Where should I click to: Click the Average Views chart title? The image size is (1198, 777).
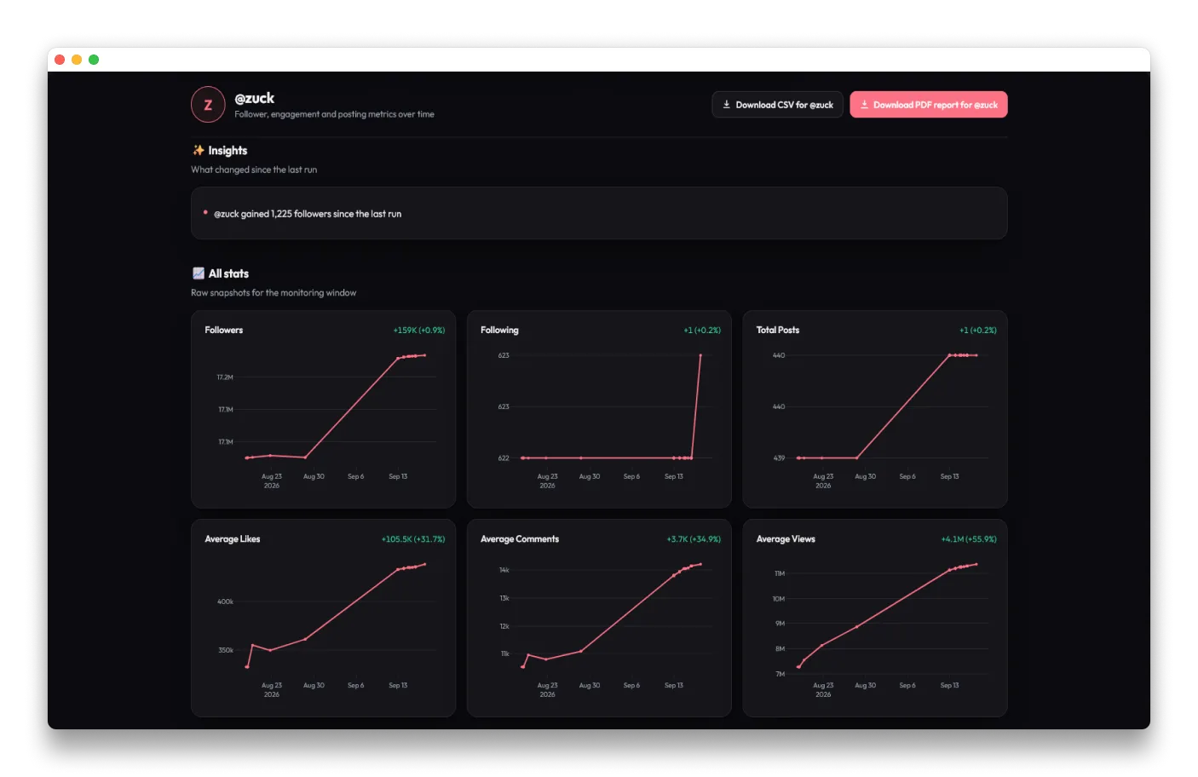tap(786, 538)
